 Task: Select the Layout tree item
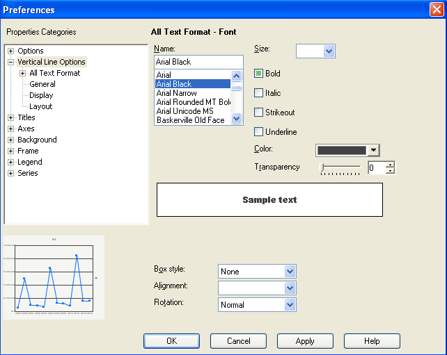41,106
